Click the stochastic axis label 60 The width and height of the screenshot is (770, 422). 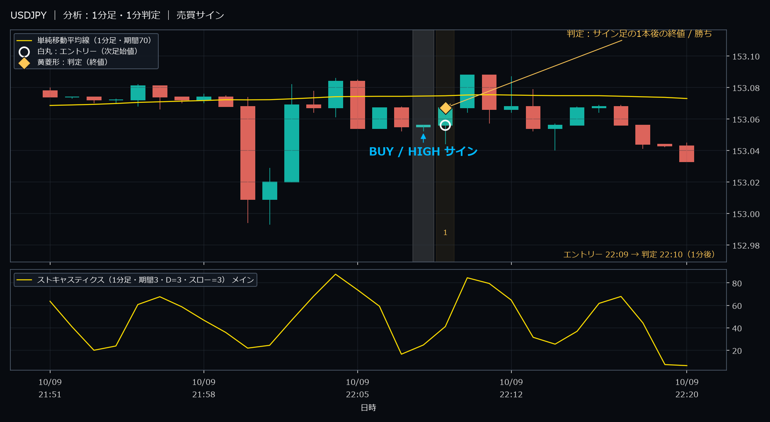[x=737, y=306]
